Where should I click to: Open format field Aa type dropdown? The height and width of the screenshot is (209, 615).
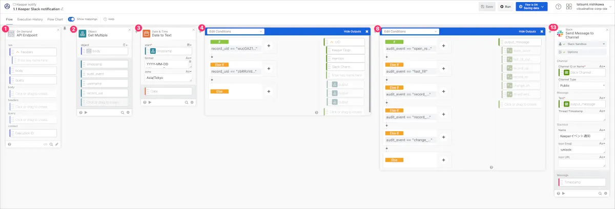(189, 58)
